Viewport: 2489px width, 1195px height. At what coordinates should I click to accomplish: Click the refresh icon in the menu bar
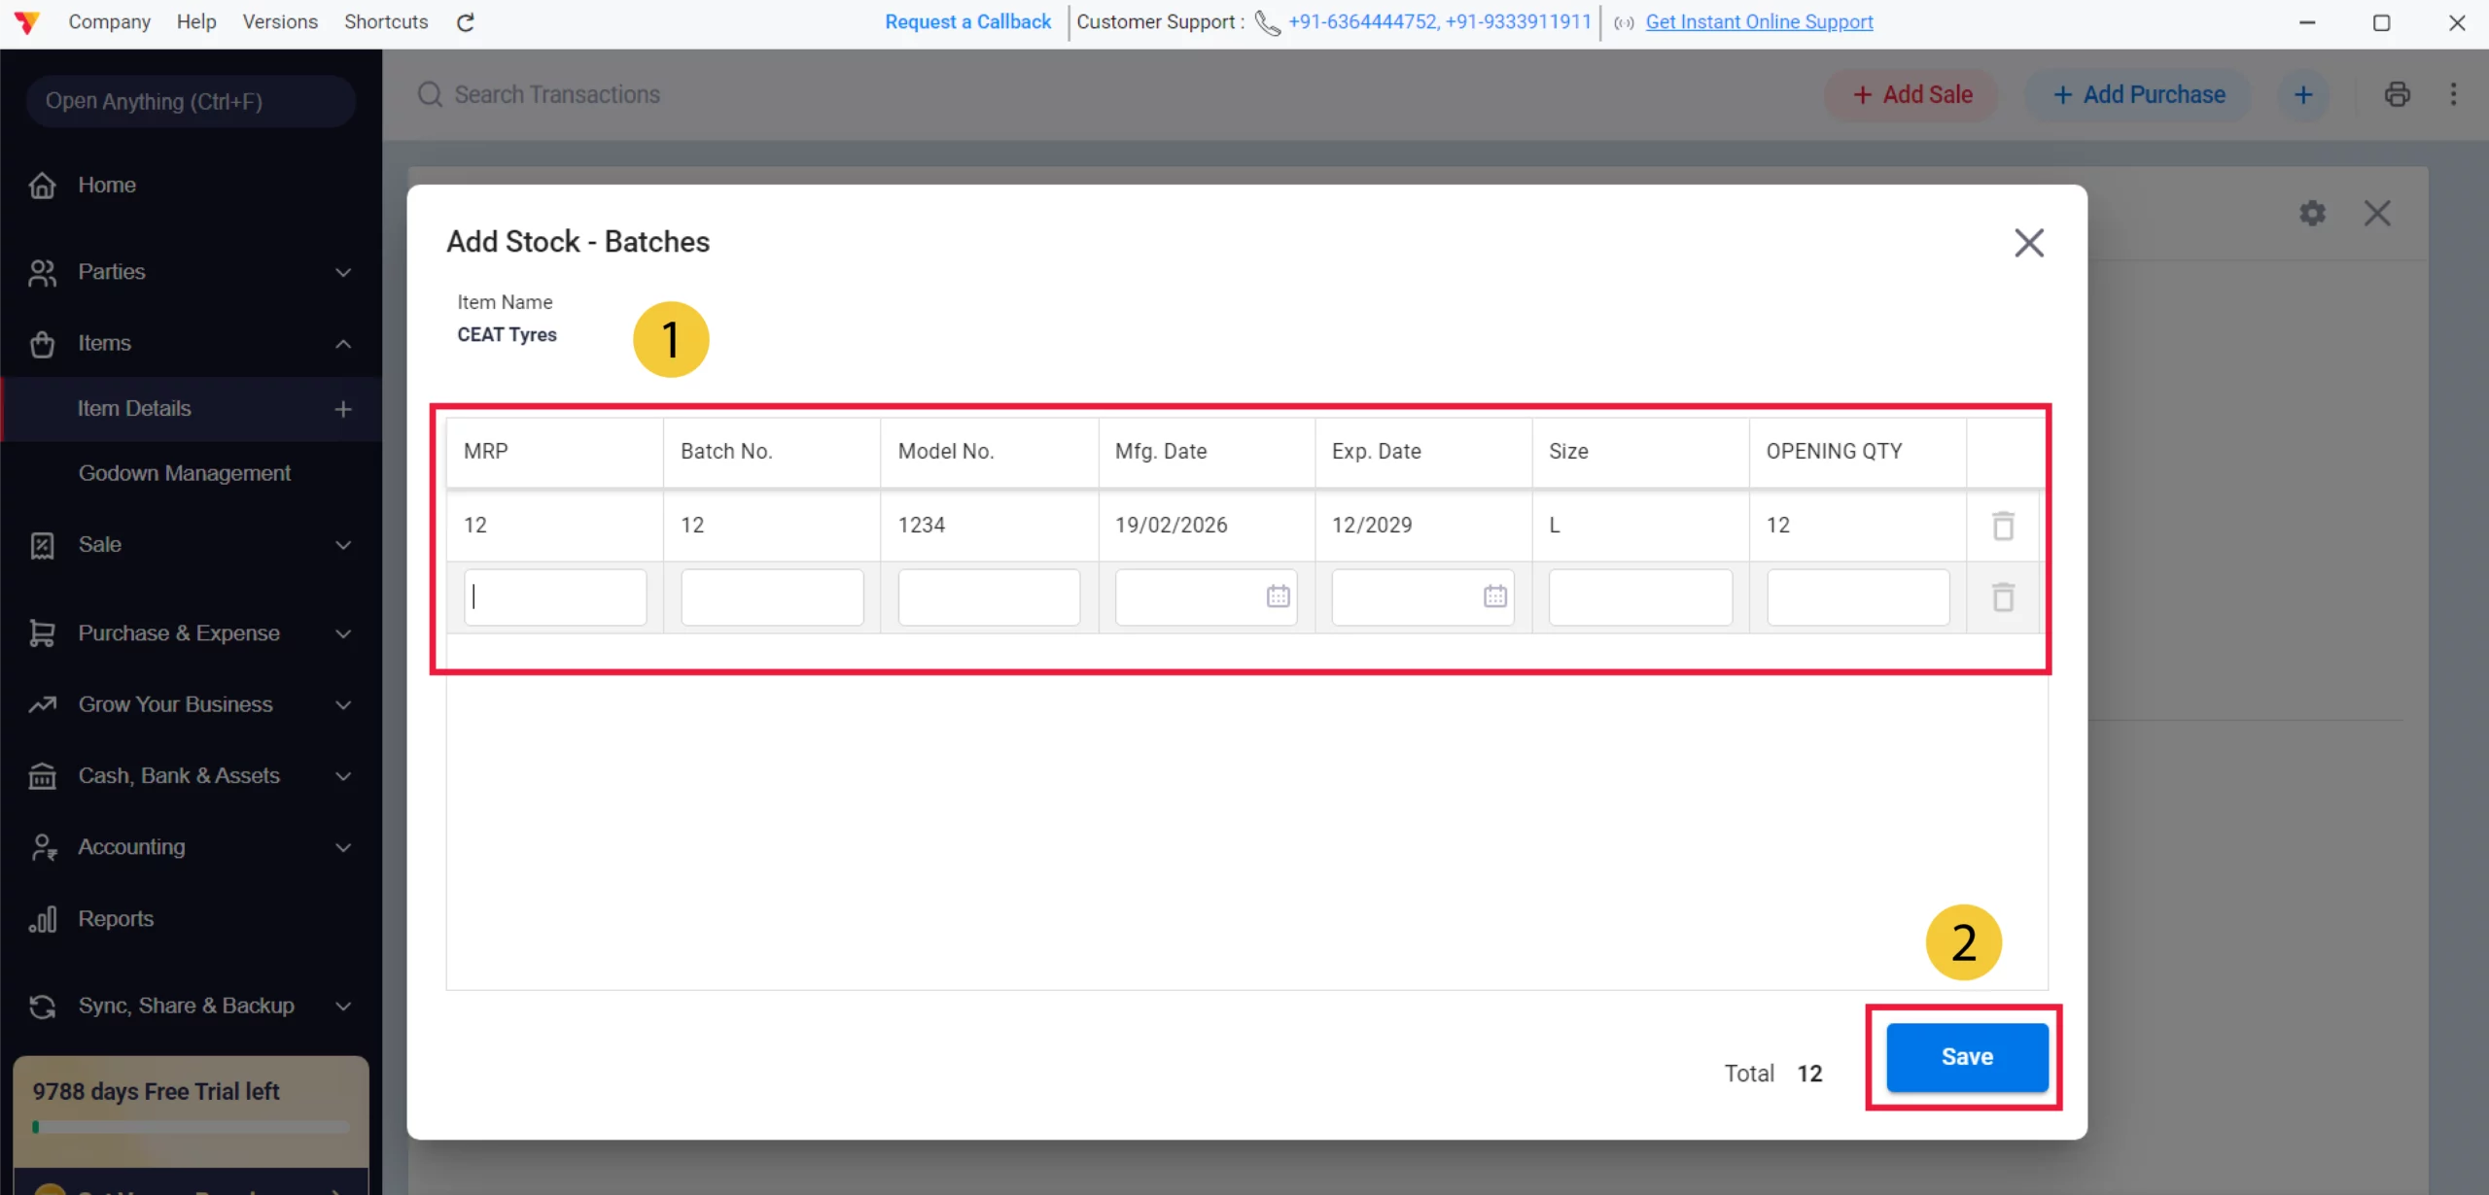click(x=465, y=21)
